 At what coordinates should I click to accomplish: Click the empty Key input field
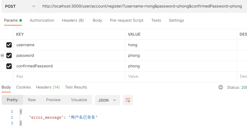pyautogui.click(x=69, y=76)
